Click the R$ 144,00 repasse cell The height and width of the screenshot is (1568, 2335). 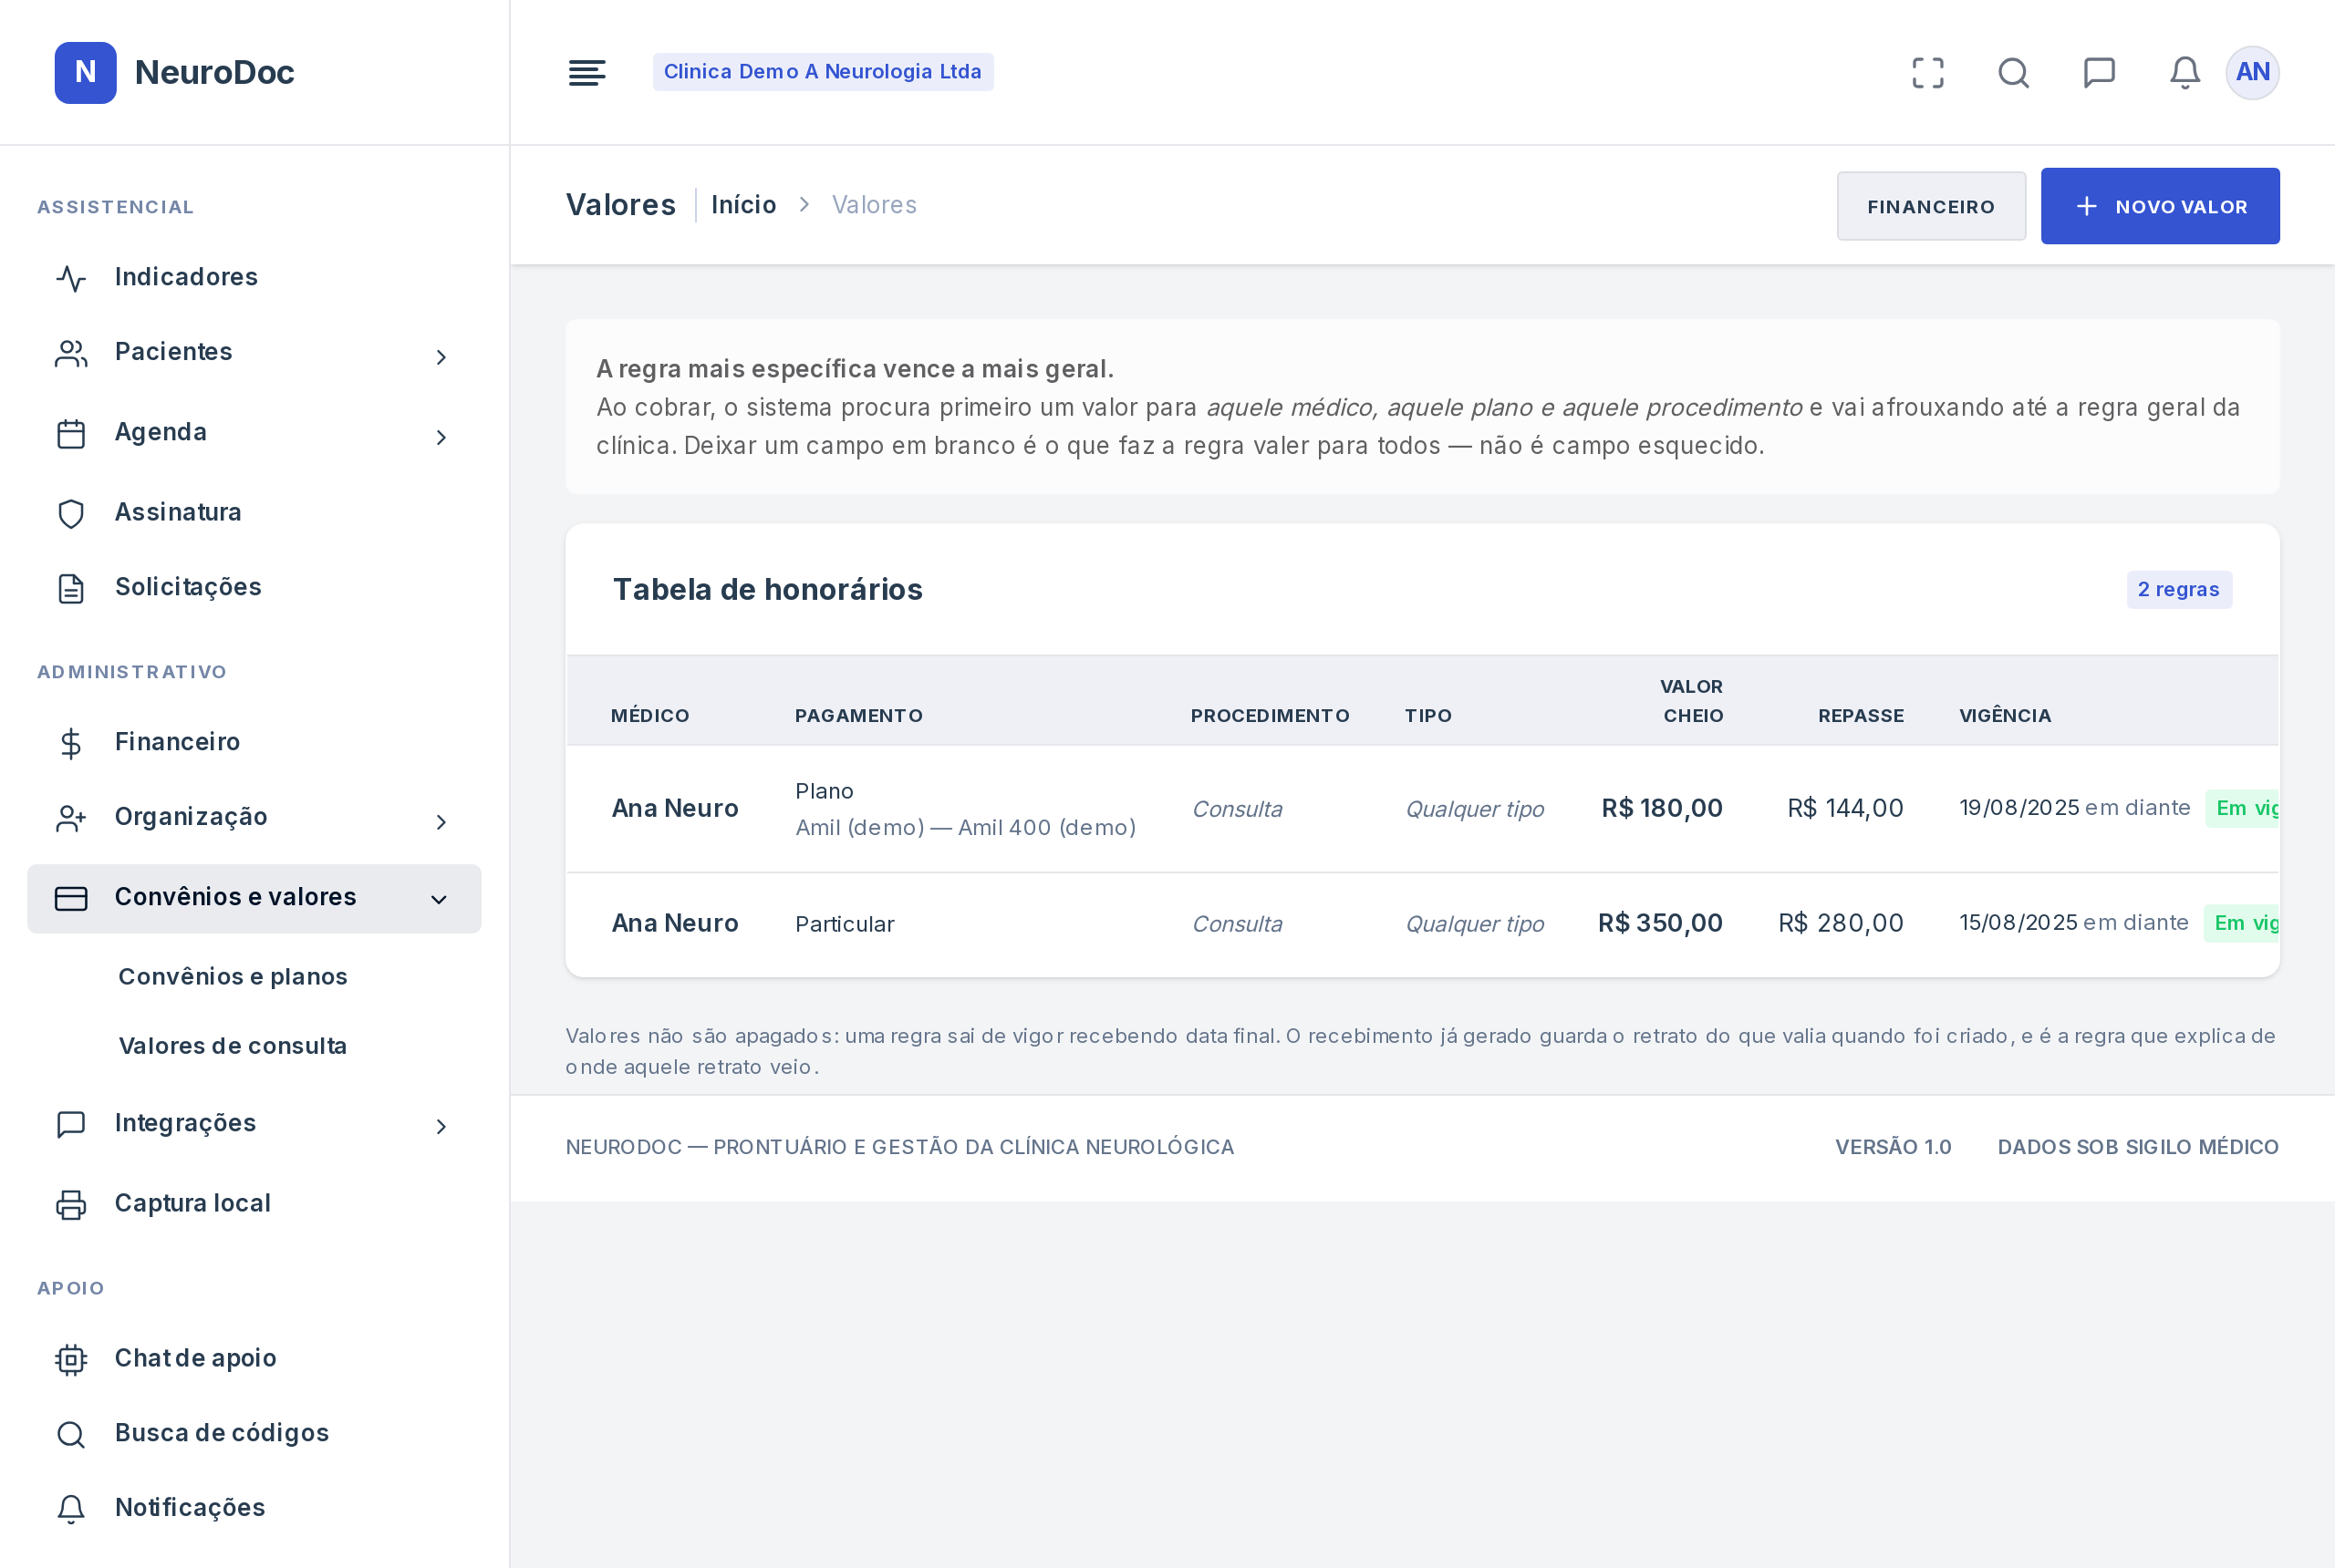(x=1845, y=808)
